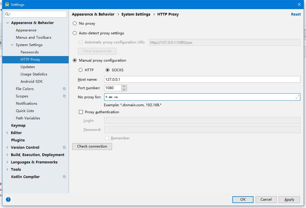306x208 pixels.
Task: Click the project-level icon beside File Colors
Action: coord(64,89)
